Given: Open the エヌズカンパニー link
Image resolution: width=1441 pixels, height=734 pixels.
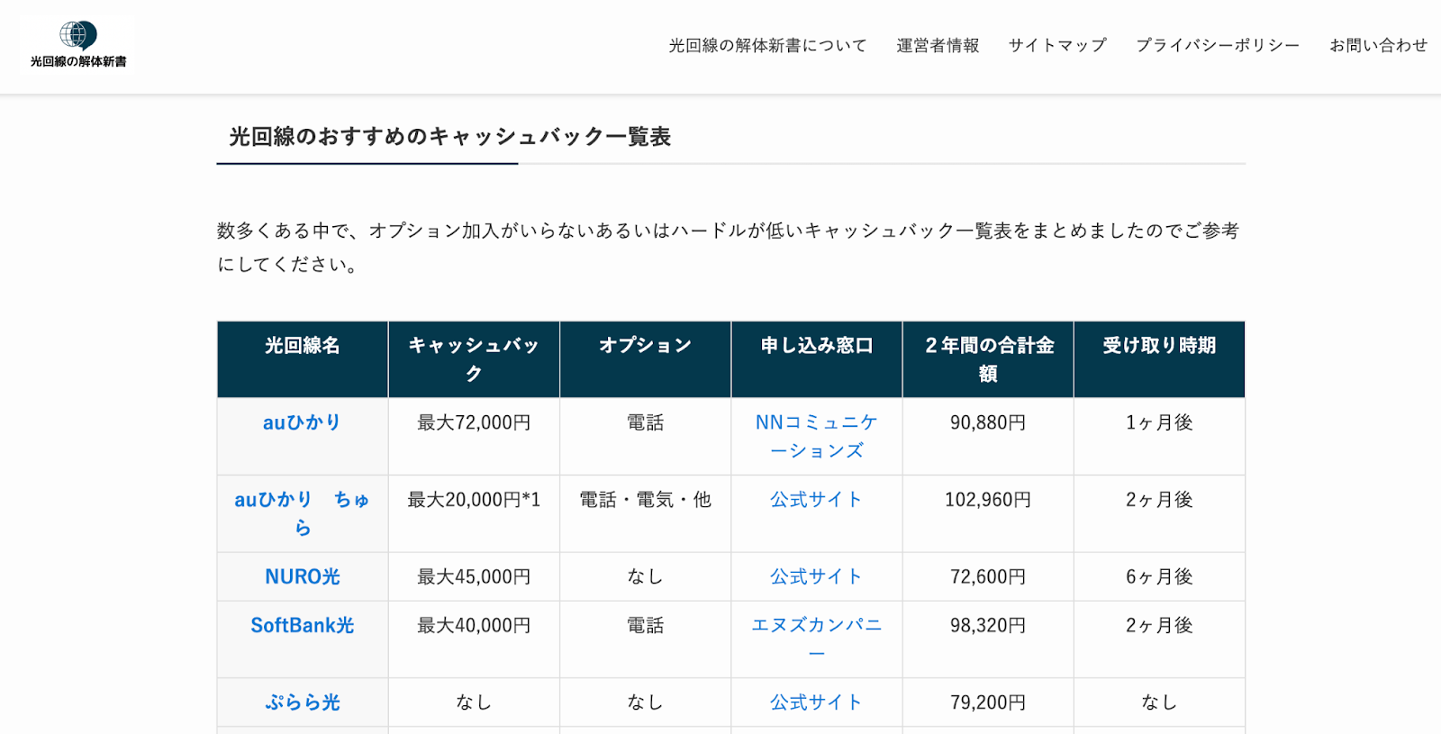Looking at the screenshot, I should (x=817, y=639).
